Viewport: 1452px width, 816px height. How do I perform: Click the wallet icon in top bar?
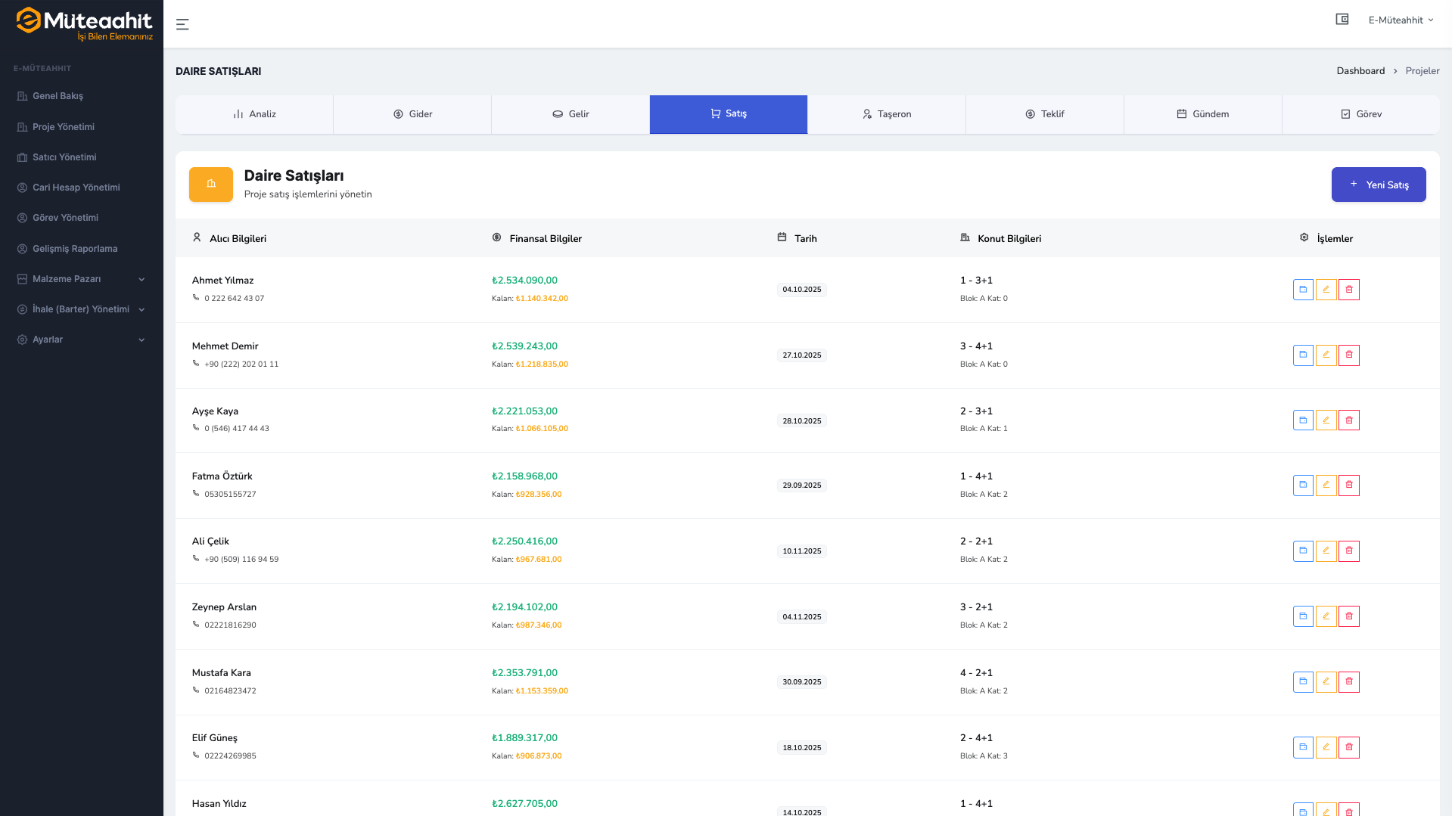1342,20
